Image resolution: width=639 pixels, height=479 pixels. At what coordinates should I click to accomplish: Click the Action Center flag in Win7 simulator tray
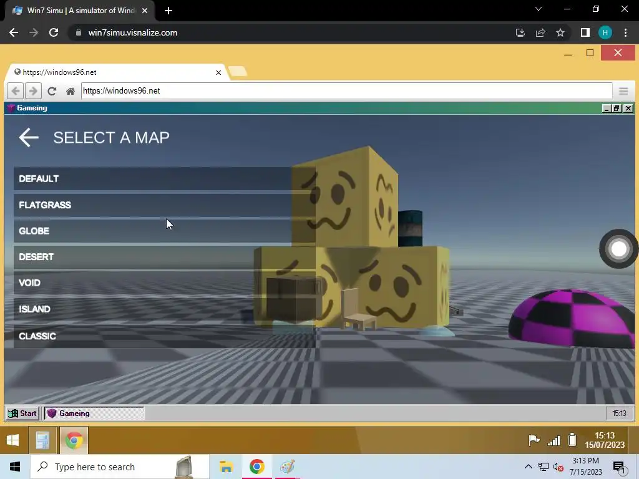pos(534,440)
